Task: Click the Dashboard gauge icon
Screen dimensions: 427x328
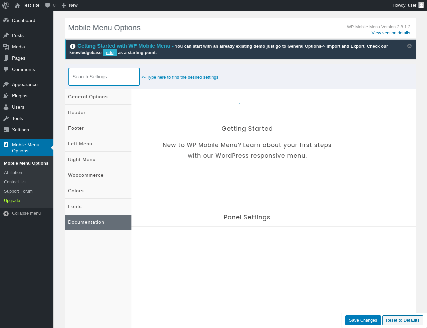Action: (6, 20)
